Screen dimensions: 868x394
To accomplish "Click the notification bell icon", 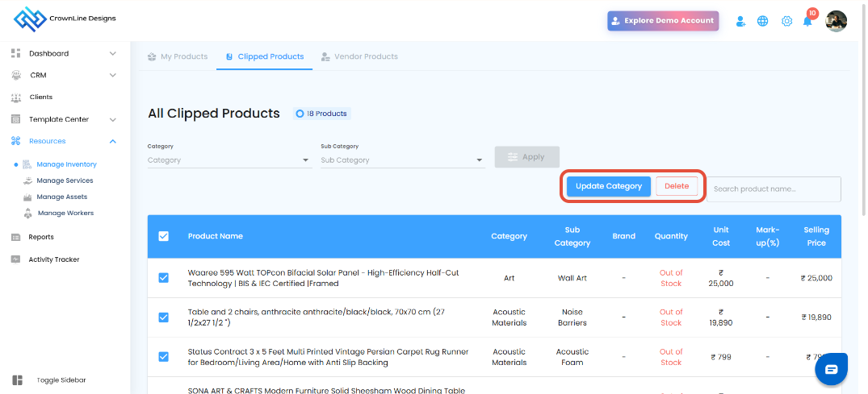I will click(807, 21).
